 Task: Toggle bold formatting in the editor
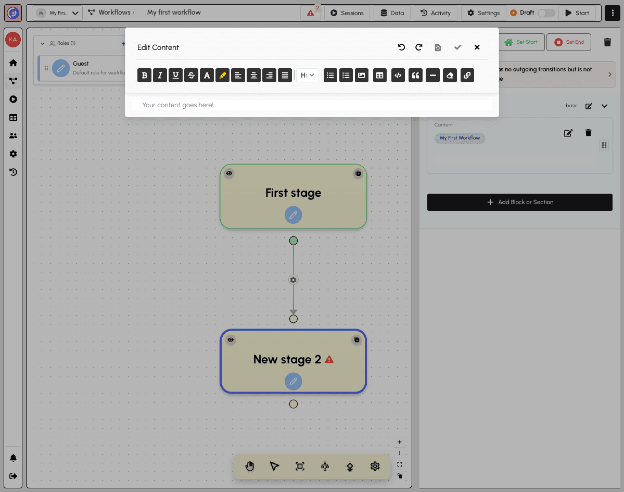click(144, 75)
